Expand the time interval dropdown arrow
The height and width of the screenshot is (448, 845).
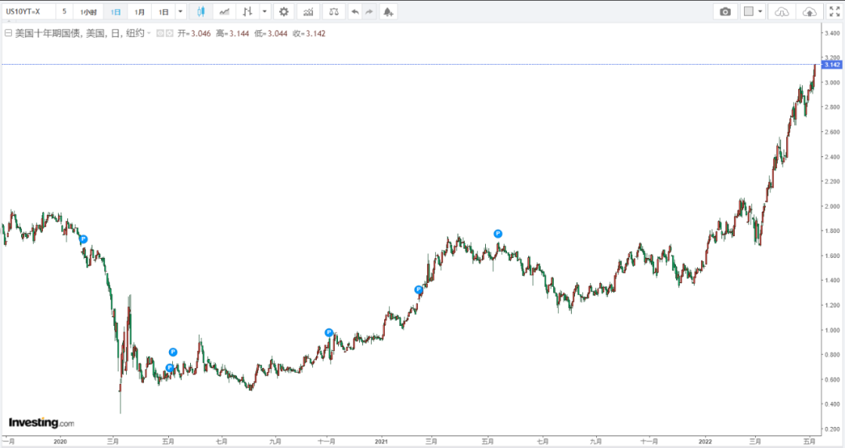click(x=181, y=12)
